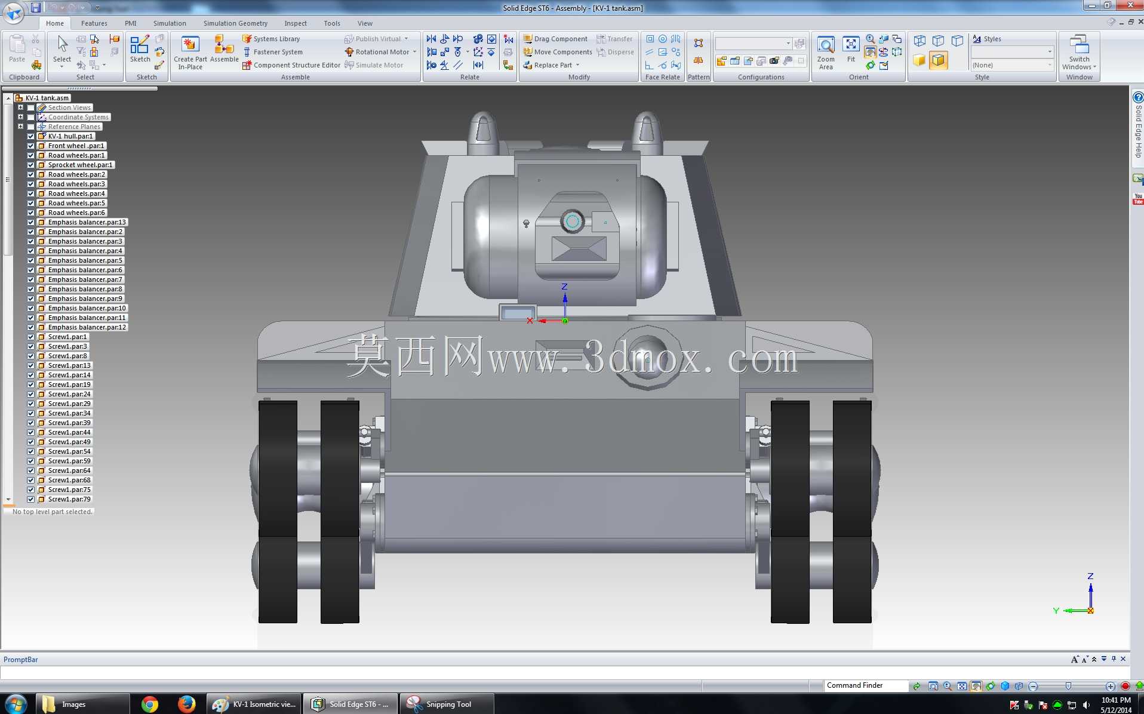Click the Save icon in quick access toolbar
This screenshot has width=1144, height=714.
tap(36, 7)
